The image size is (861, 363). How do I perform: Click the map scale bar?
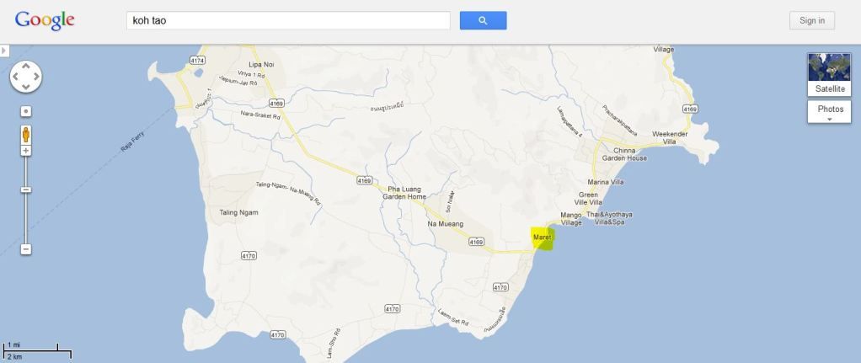point(37,350)
